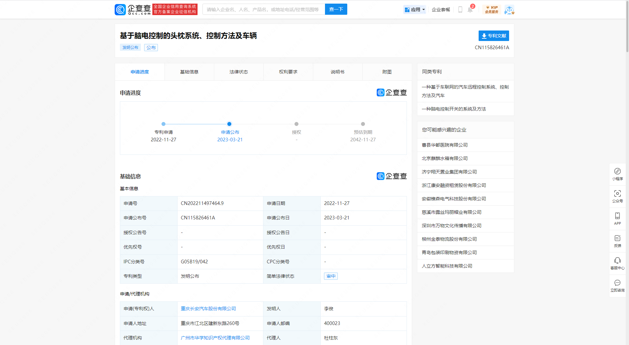The image size is (629, 345).
Task: Open company 人立方智能科技有限公司
Action: (x=447, y=266)
